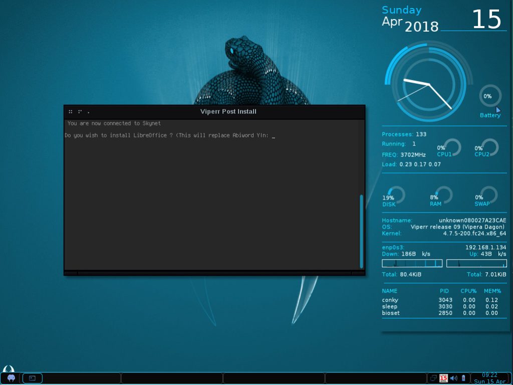Click the Viperr Post Install title bar
Image resolution: width=513 pixels, height=385 pixels.
(x=228, y=111)
